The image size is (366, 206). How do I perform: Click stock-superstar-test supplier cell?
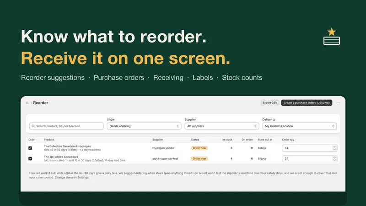point(165,158)
